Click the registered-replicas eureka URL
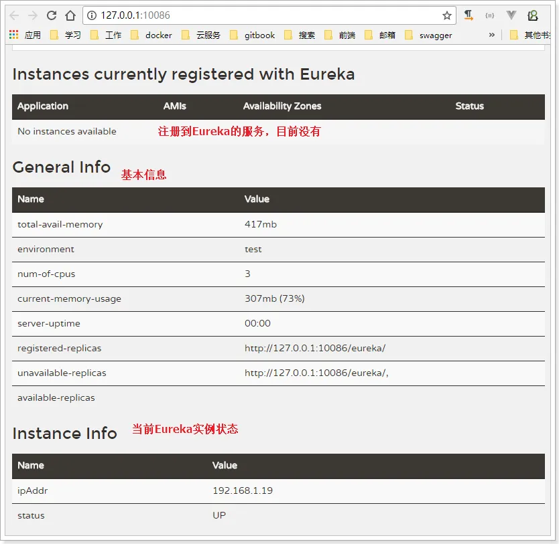559x544 pixels. click(x=315, y=348)
